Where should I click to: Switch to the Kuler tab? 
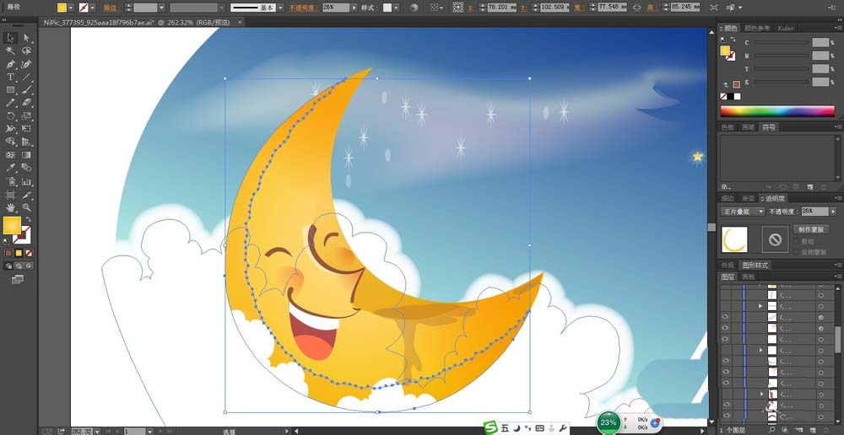tap(785, 28)
